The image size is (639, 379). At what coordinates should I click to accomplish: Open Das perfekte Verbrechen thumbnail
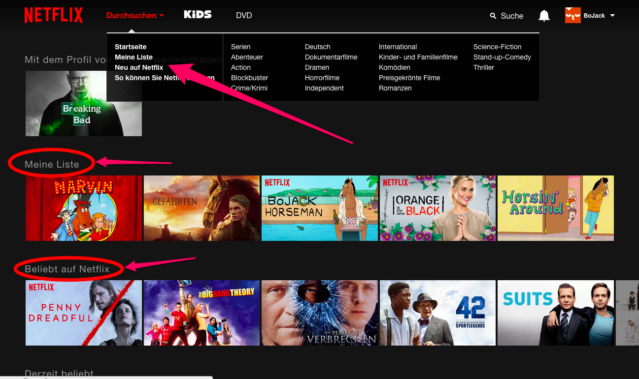pos(320,313)
